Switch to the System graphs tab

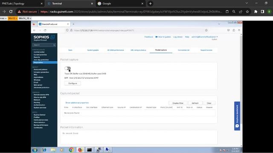coord(93,50)
